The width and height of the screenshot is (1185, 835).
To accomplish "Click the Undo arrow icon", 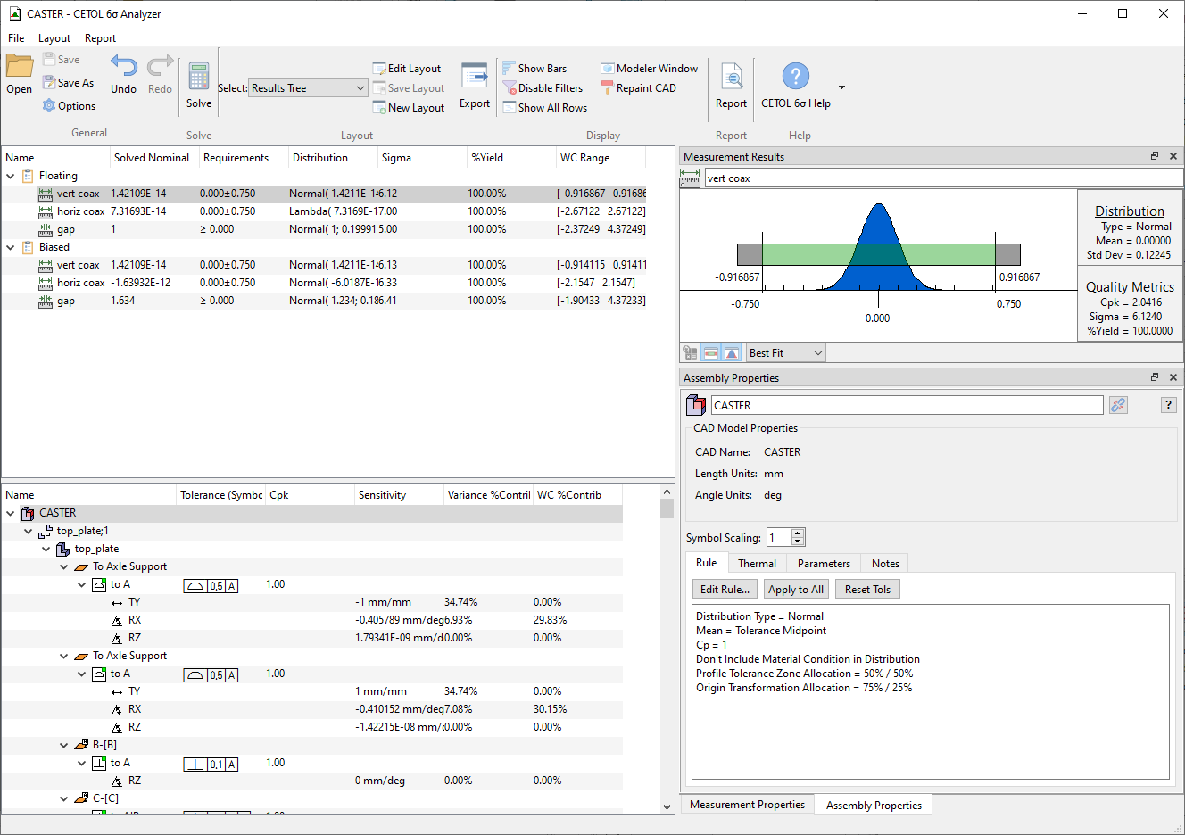I will pyautogui.click(x=123, y=68).
